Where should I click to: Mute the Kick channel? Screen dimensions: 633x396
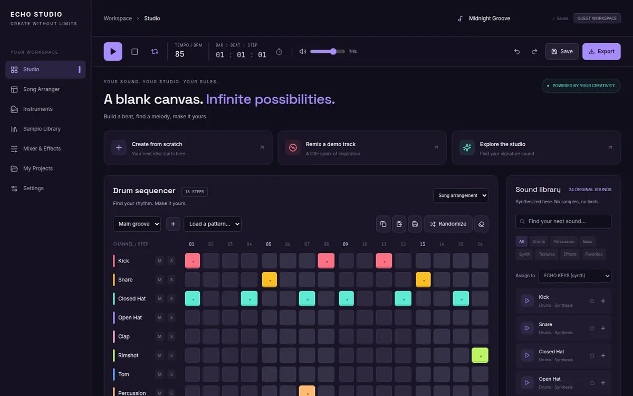[x=159, y=261]
